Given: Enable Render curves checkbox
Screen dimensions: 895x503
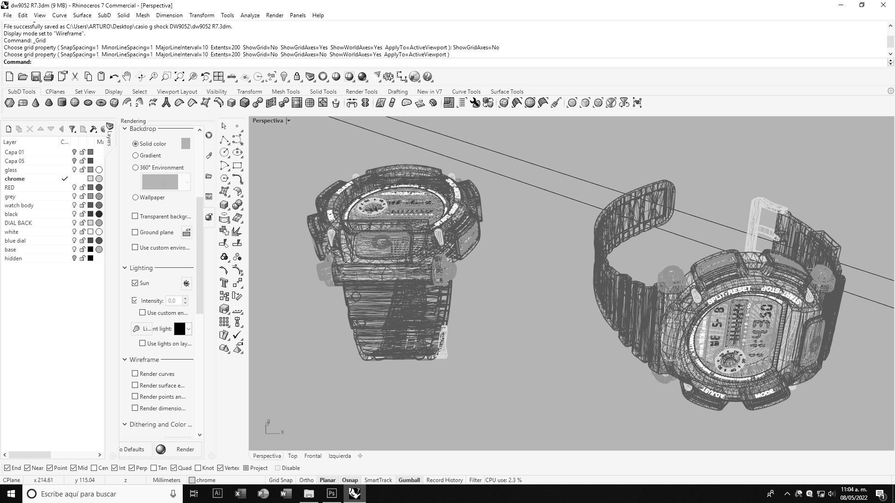Looking at the screenshot, I should point(135,374).
